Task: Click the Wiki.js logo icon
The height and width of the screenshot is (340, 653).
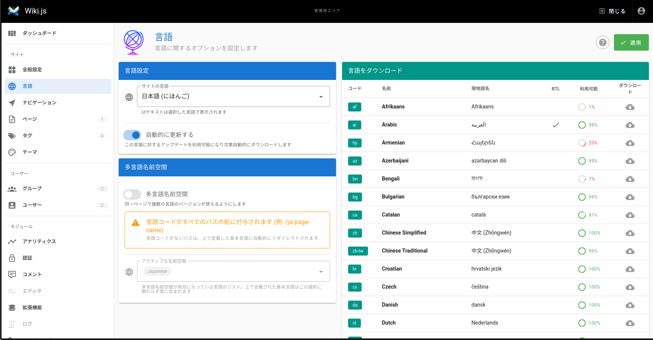Action: pyautogui.click(x=14, y=11)
